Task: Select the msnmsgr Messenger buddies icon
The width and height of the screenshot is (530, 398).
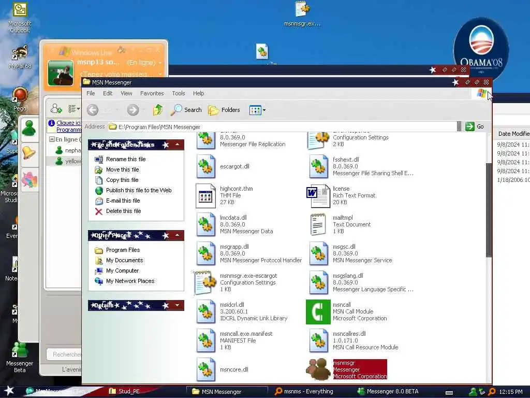Action: tap(318, 369)
